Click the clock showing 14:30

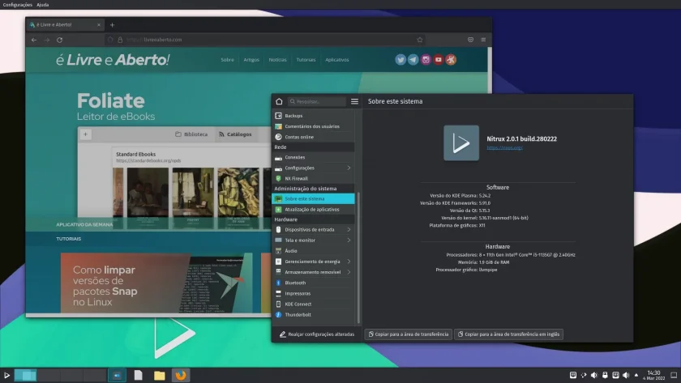tap(653, 375)
